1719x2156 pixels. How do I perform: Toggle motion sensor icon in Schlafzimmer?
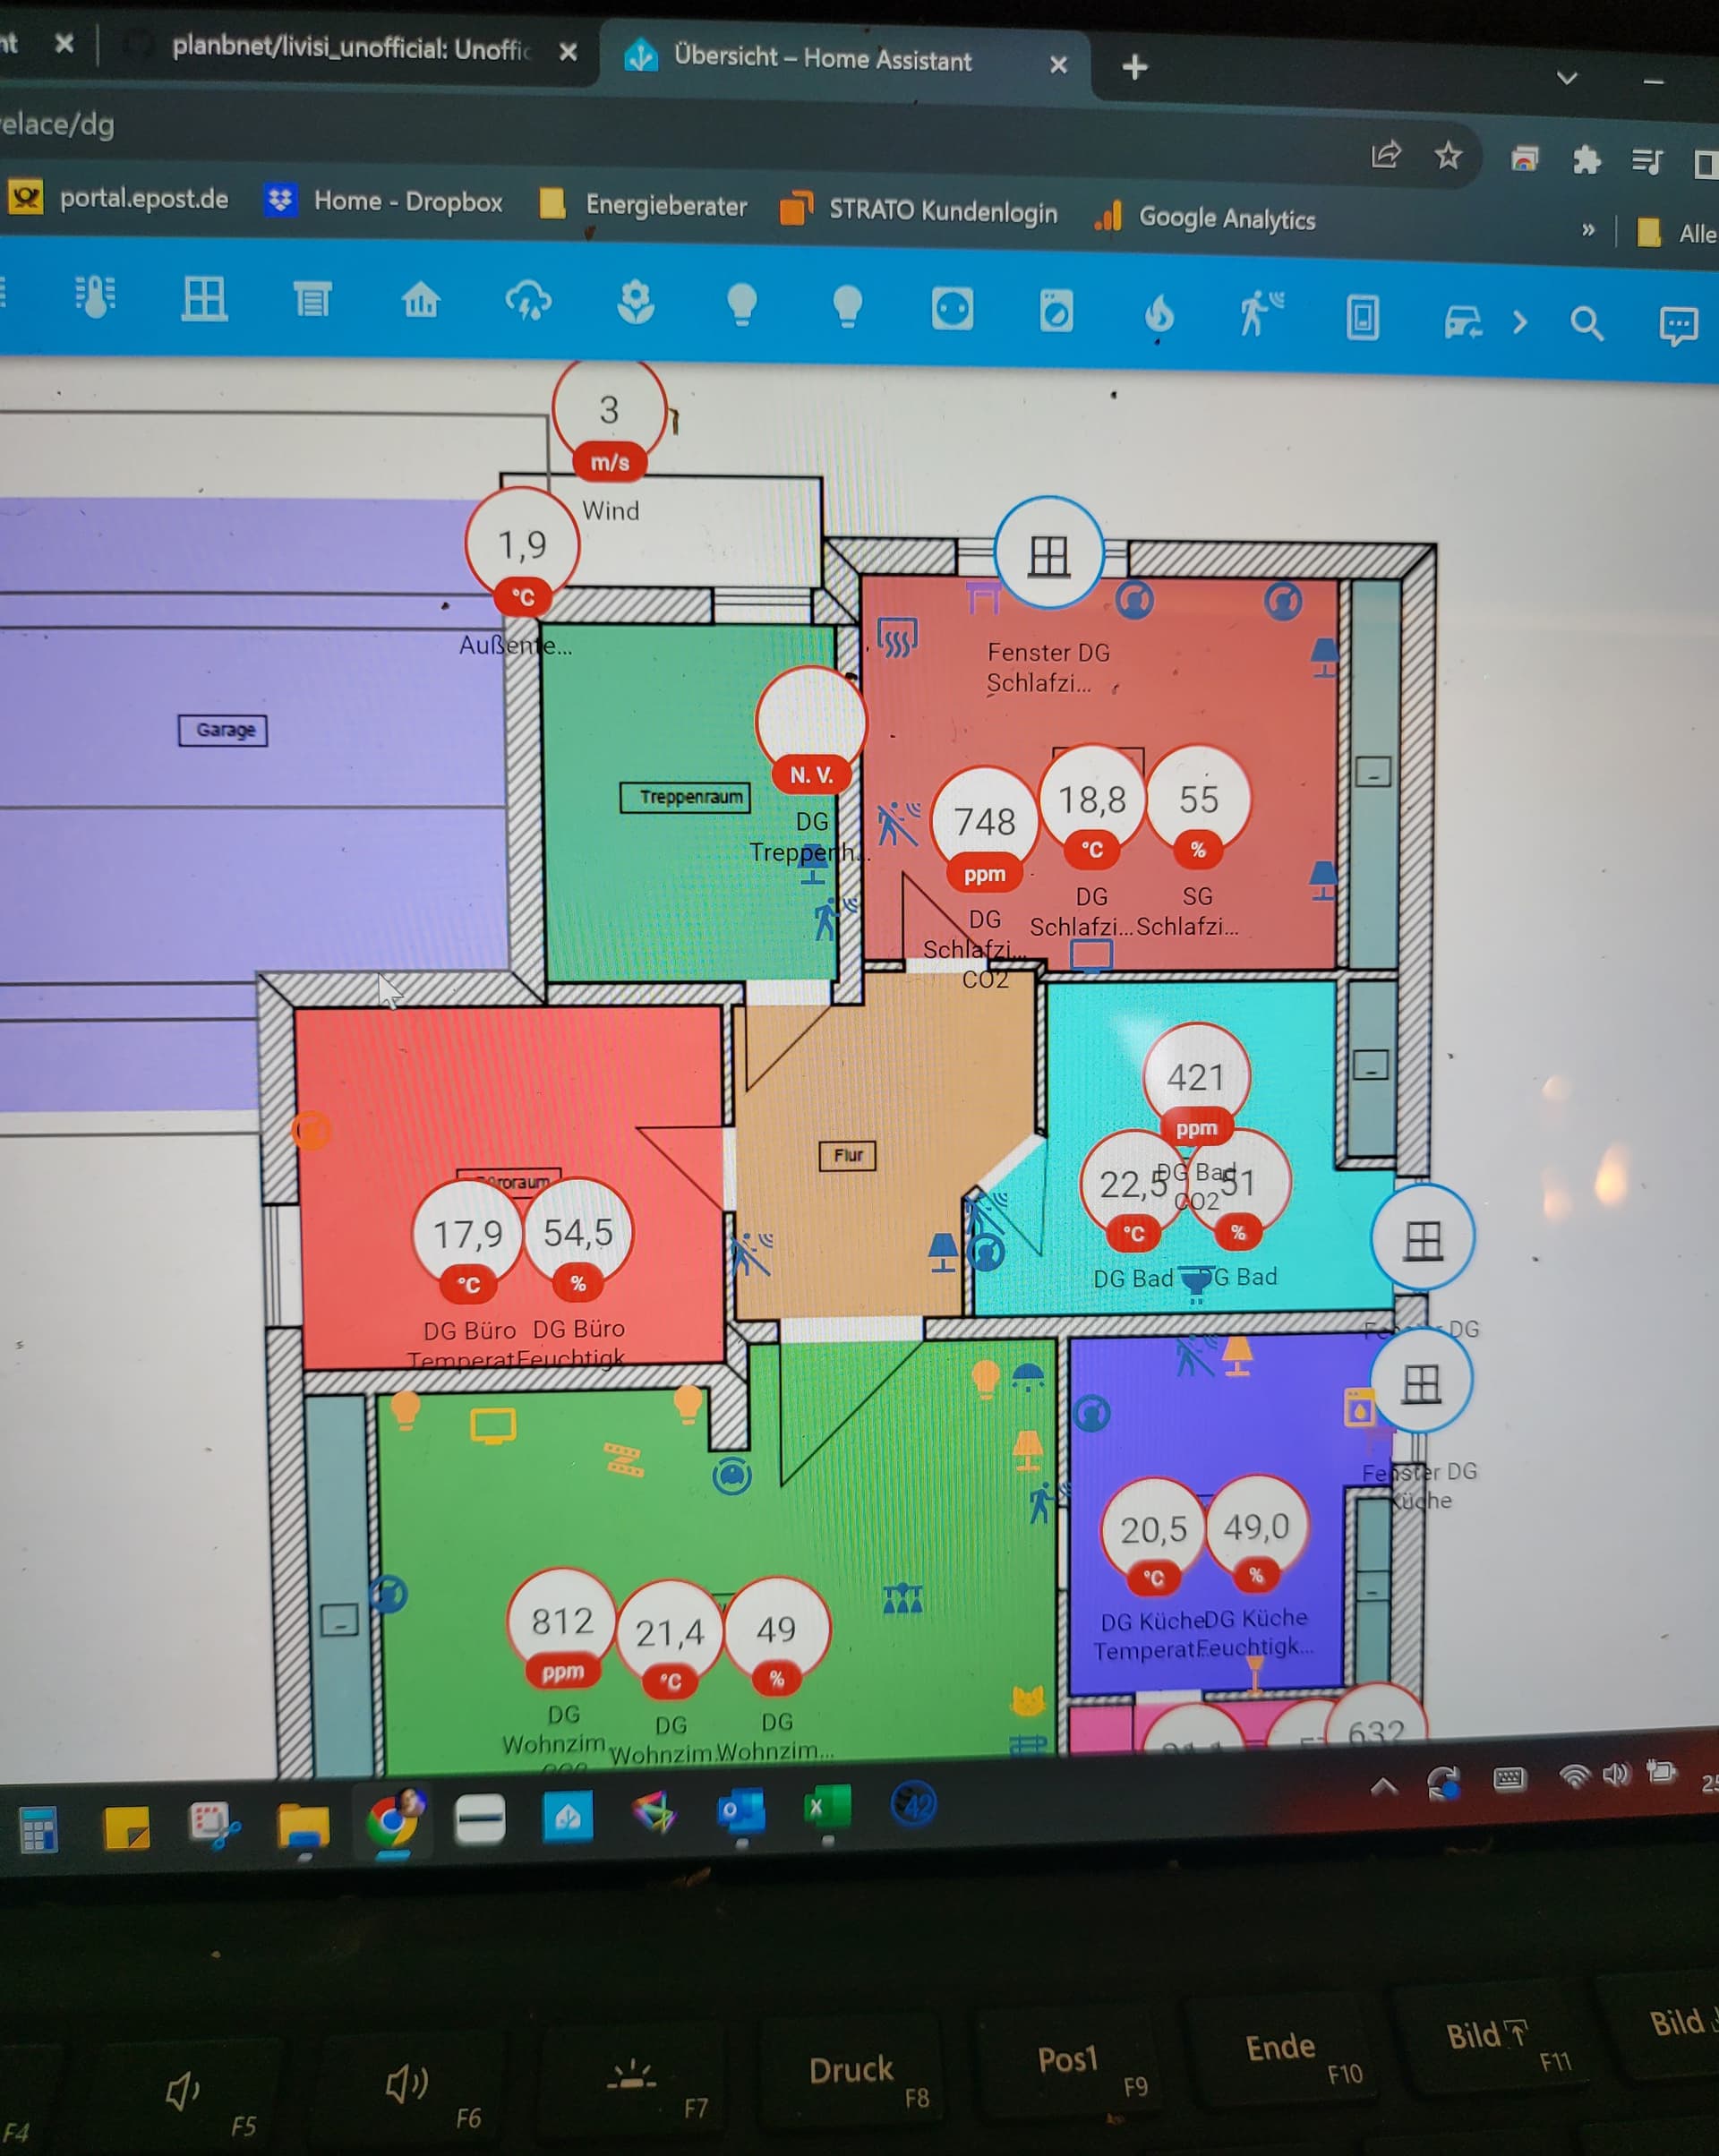[x=898, y=824]
